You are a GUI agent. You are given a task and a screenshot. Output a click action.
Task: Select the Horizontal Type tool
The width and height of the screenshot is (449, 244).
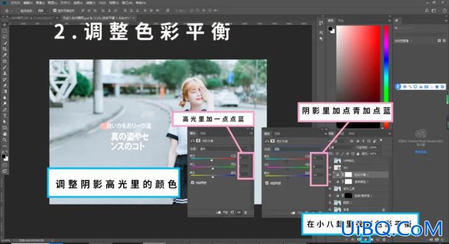tap(4, 116)
